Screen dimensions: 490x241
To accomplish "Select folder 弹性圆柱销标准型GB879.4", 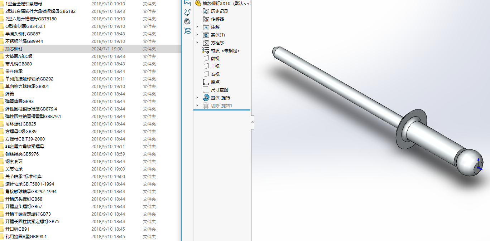I will 31,109.
